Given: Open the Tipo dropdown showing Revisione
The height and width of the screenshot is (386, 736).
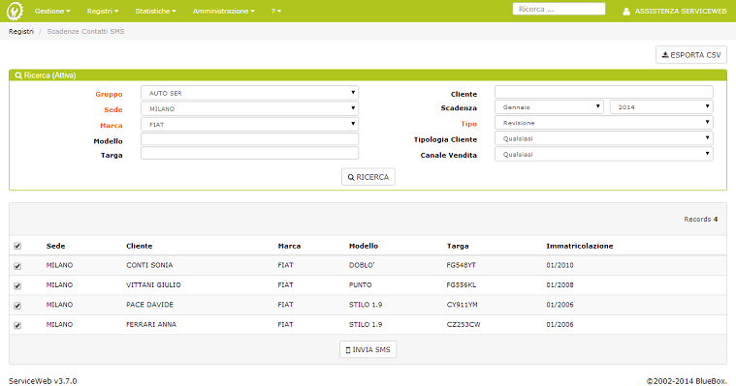Looking at the screenshot, I should click(x=603, y=123).
